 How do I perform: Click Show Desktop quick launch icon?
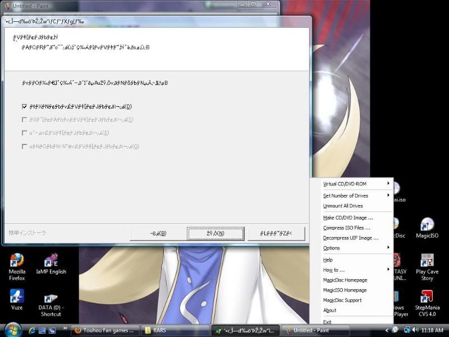tap(42, 330)
